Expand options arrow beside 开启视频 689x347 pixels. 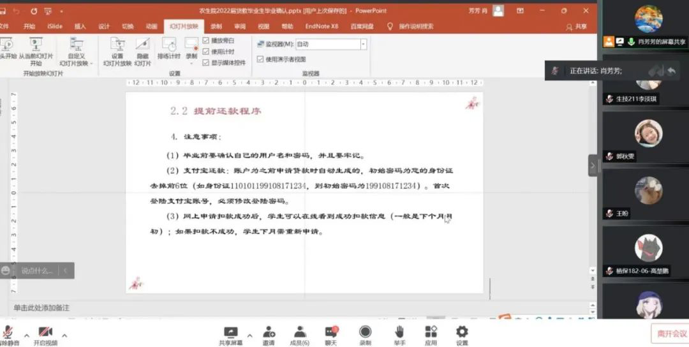coord(64,336)
